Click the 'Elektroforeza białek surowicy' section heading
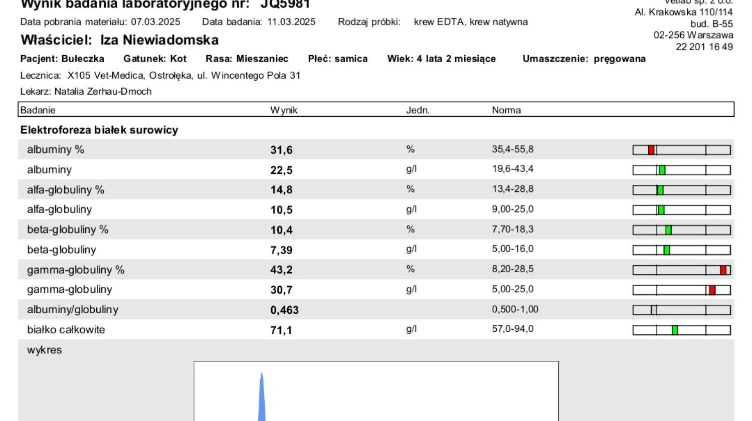Image resolution: width=752 pixels, height=421 pixels. pos(99,130)
